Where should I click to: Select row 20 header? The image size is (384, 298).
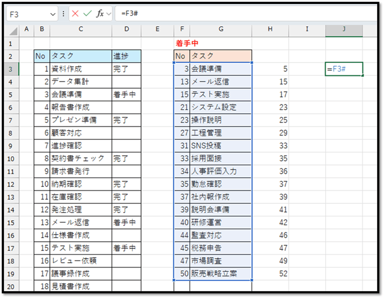[x=11, y=287]
